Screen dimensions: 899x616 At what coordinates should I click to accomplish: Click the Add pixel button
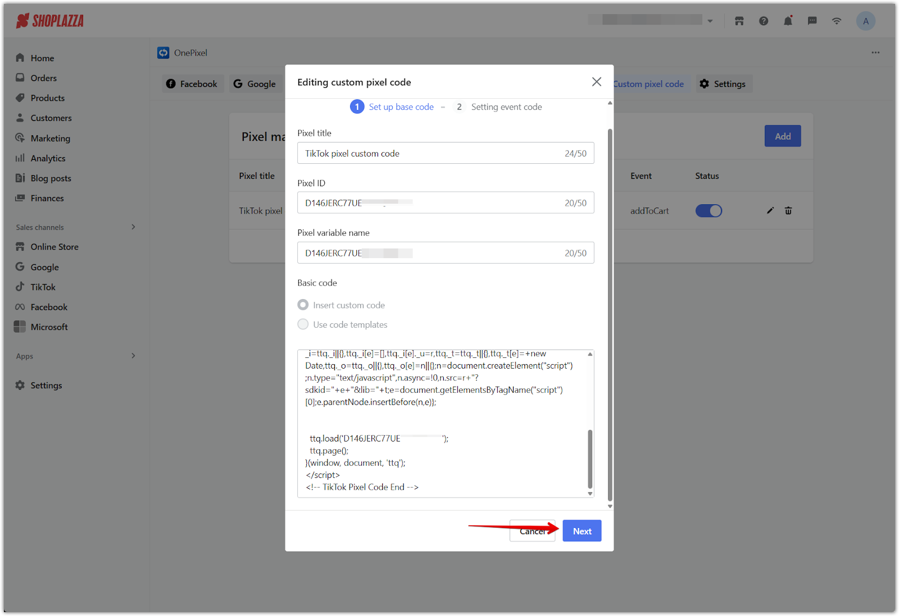click(783, 136)
